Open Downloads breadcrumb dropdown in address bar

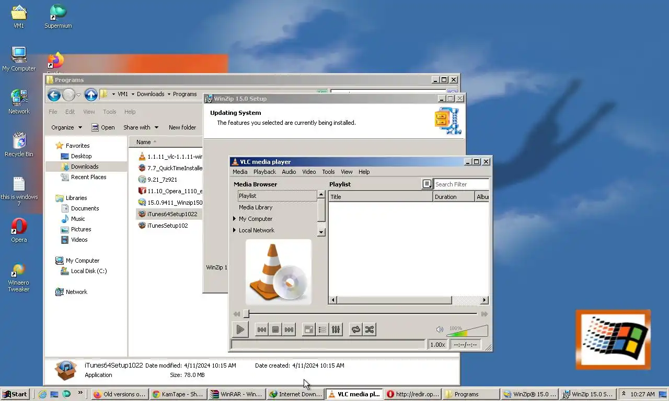pos(169,95)
